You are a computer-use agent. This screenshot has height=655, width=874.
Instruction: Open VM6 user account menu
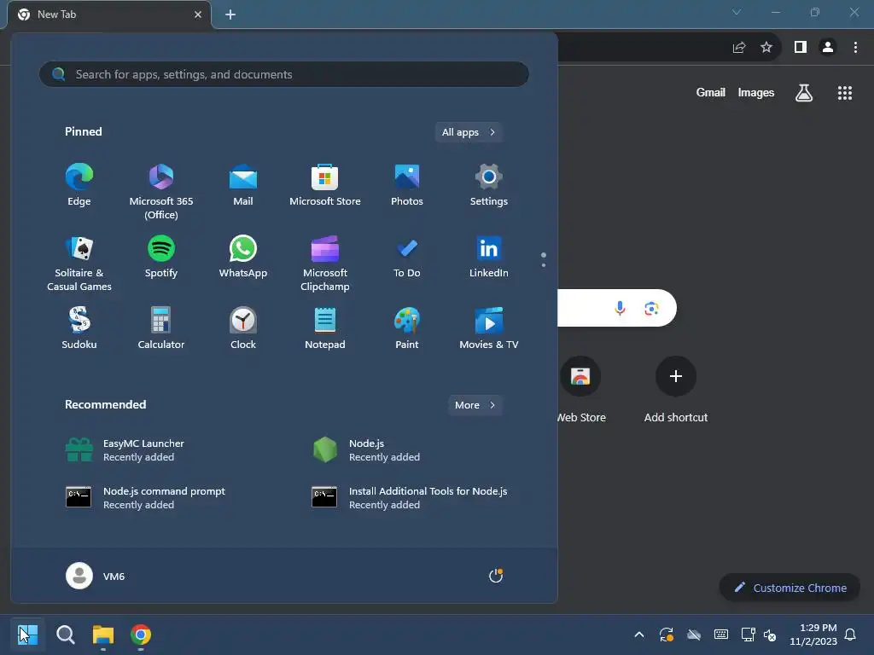pyautogui.click(x=96, y=576)
